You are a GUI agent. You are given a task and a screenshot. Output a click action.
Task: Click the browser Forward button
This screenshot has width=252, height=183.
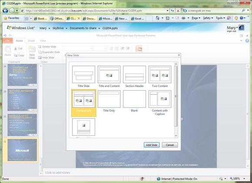[12, 10]
